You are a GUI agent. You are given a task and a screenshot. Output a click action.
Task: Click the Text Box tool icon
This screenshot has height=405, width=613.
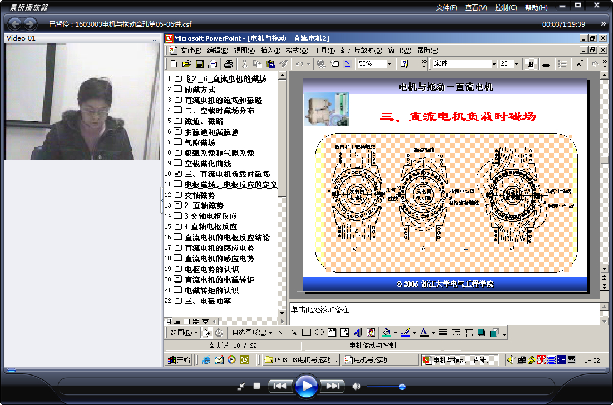point(332,333)
